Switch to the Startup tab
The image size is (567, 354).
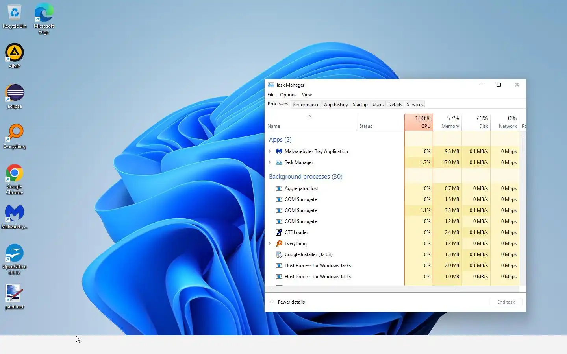point(360,105)
